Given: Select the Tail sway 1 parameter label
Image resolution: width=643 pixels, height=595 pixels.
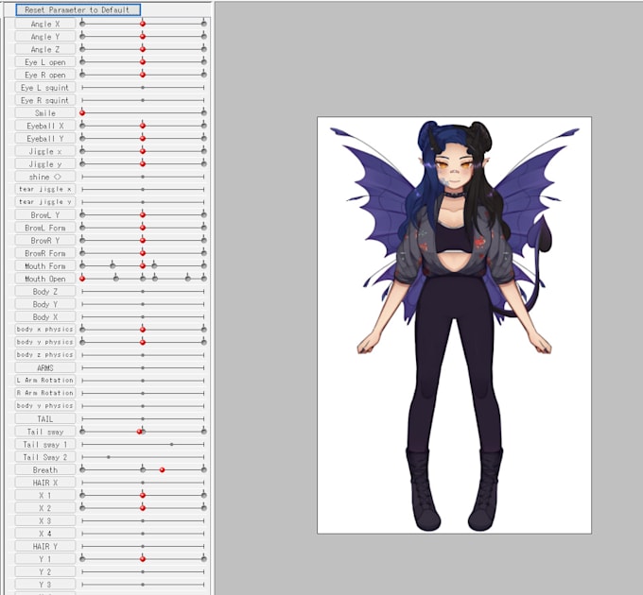Looking at the screenshot, I should (45, 444).
